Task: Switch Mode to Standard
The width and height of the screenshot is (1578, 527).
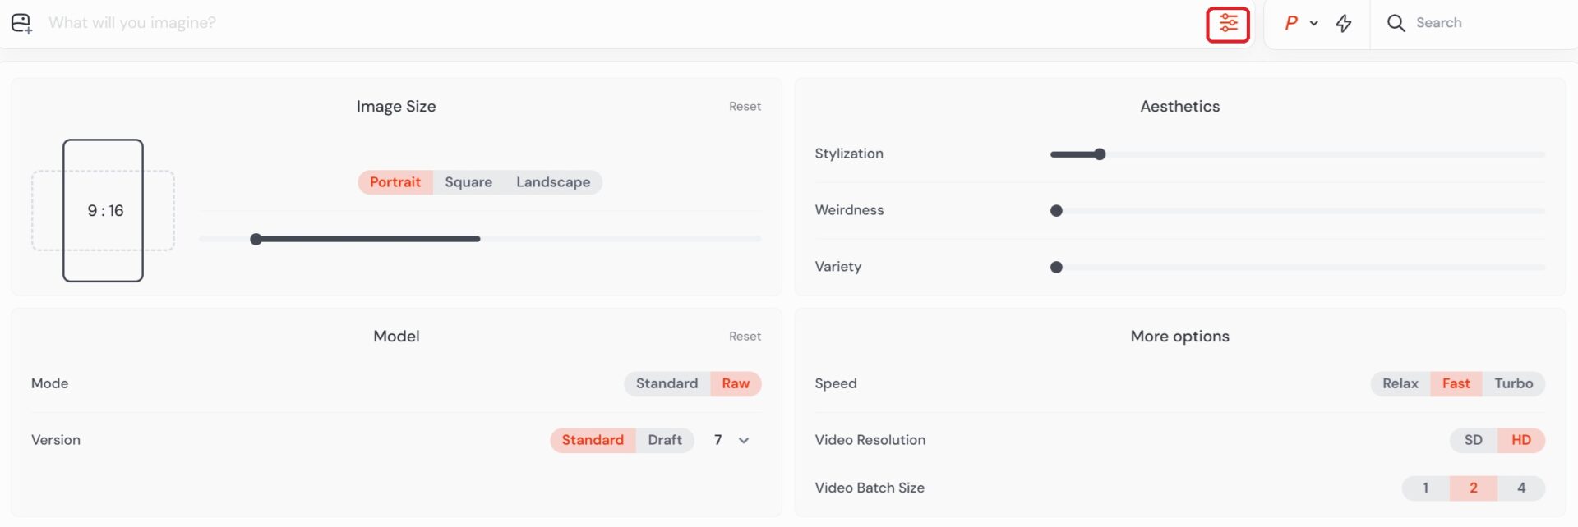Action: tap(667, 383)
